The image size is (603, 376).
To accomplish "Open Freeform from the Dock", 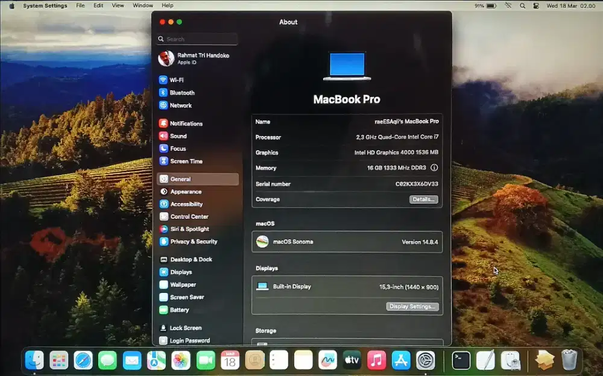I will [x=327, y=360].
